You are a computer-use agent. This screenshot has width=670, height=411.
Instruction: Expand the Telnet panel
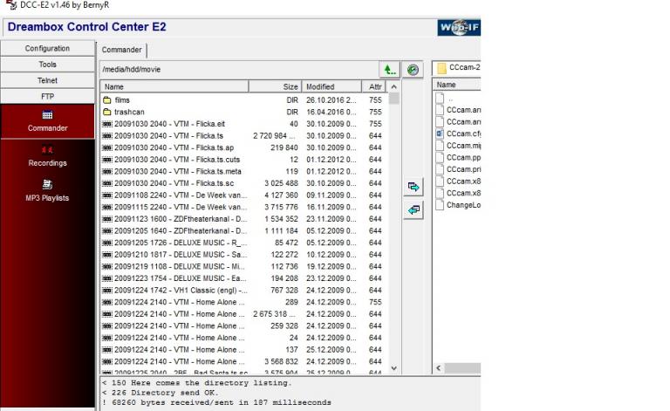tap(47, 80)
